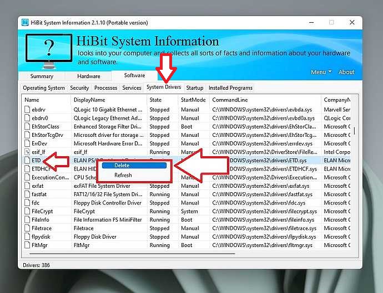Click the file icon beside EhStorTcgDrv

point(27,135)
